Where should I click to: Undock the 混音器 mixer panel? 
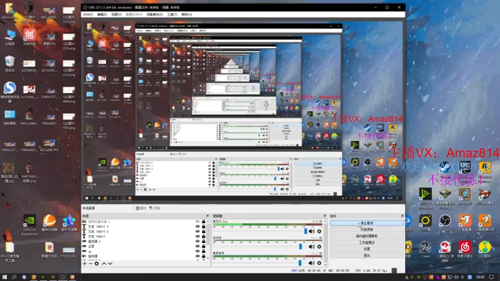coord(324,216)
